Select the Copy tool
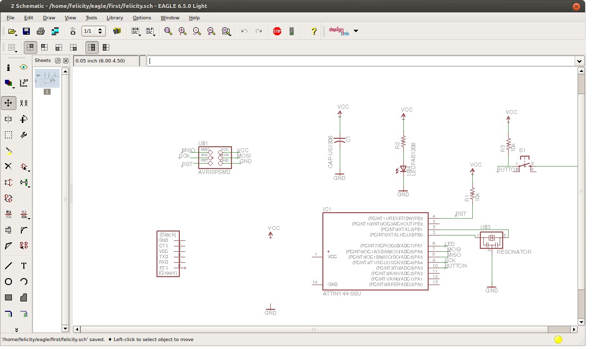The width and height of the screenshot is (604, 349). coord(23,103)
